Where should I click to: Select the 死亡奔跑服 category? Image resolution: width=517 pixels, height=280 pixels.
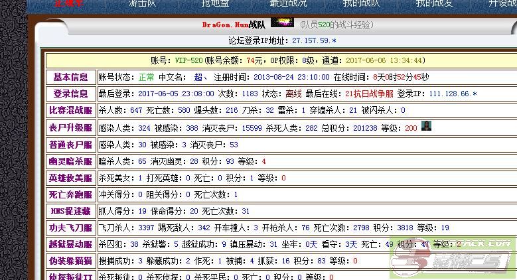point(70,194)
